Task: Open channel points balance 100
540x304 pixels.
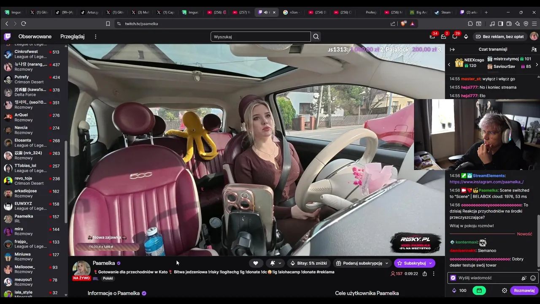Action: [x=459, y=290]
